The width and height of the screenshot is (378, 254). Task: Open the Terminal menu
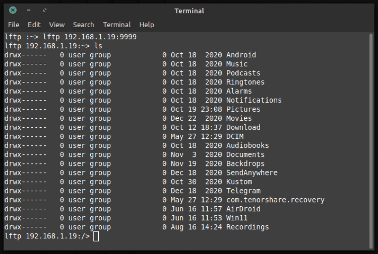coord(117,25)
